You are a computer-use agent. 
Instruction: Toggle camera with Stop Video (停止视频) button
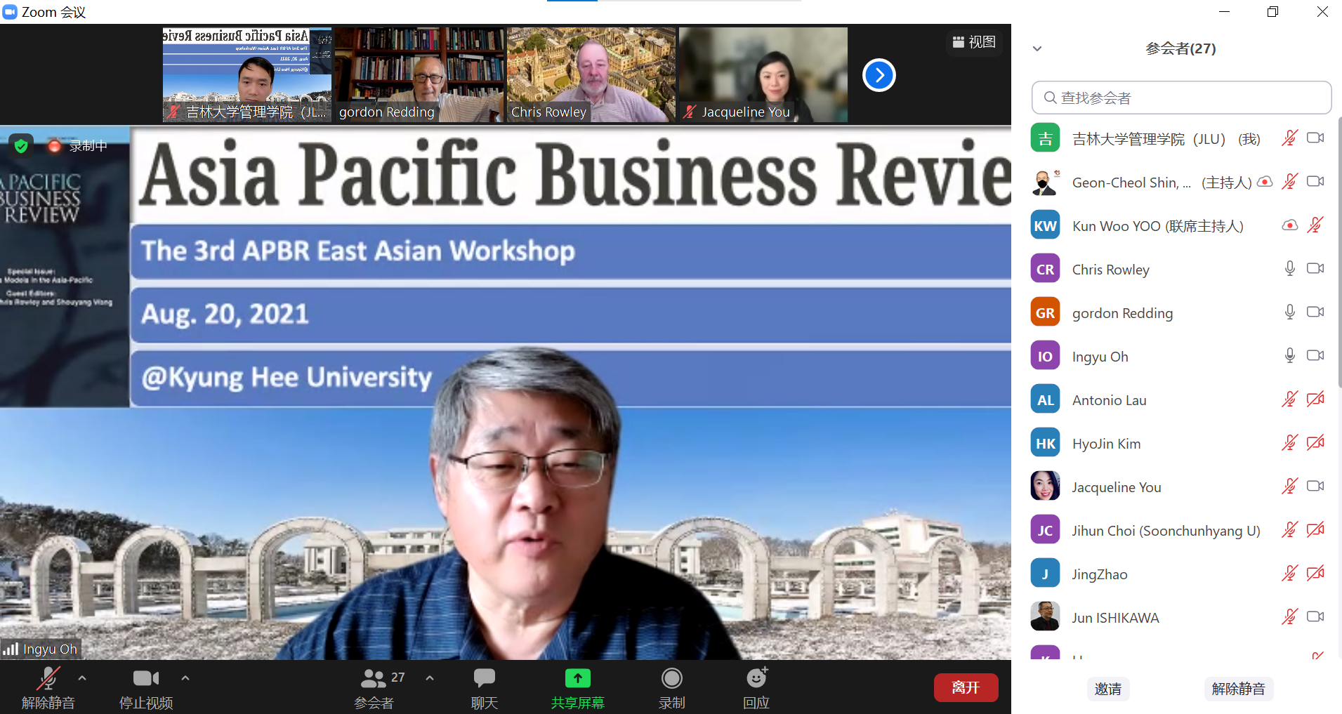[x=145, y=679]
